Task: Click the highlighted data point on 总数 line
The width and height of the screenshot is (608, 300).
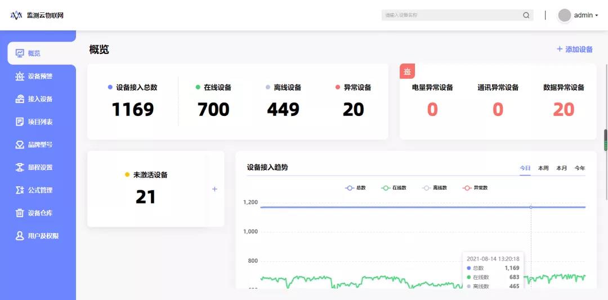Action: [x=531, y=207]
